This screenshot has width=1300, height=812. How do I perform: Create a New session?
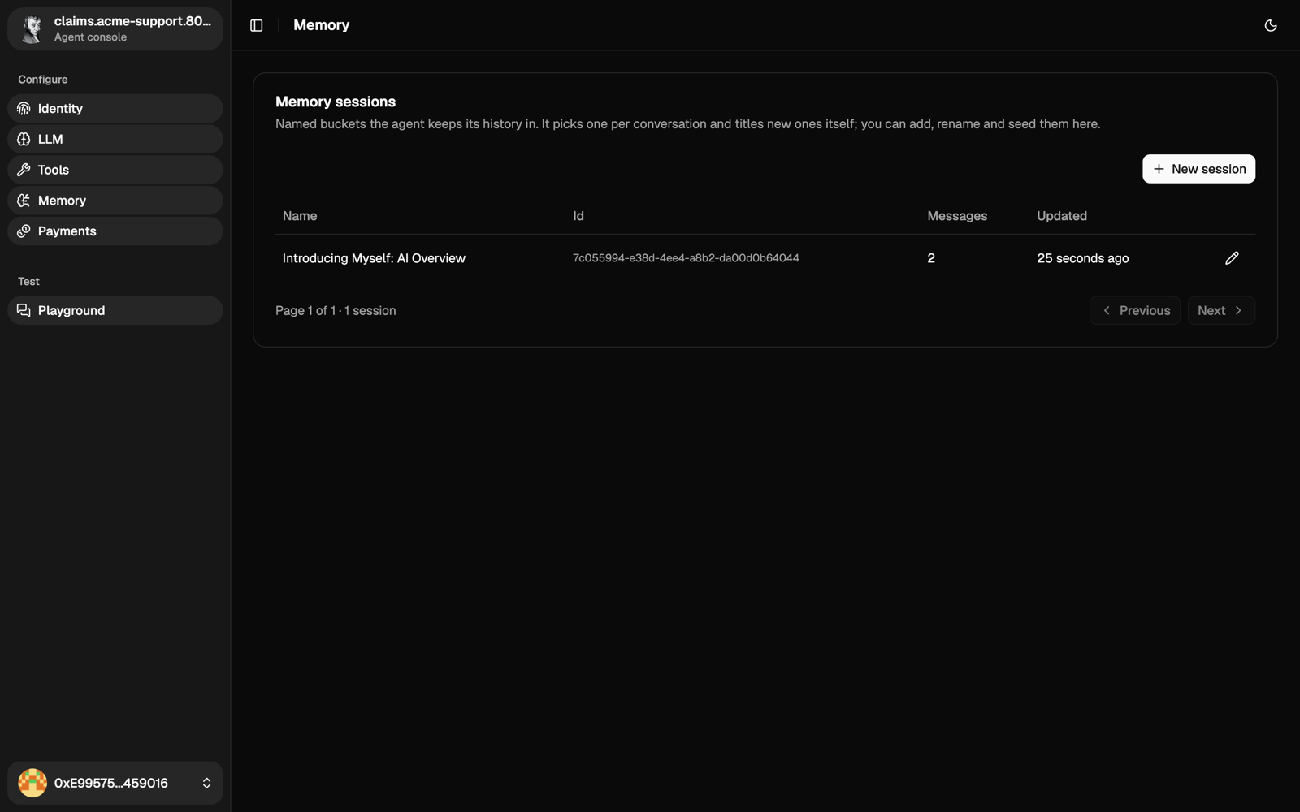pos(1198,169)
